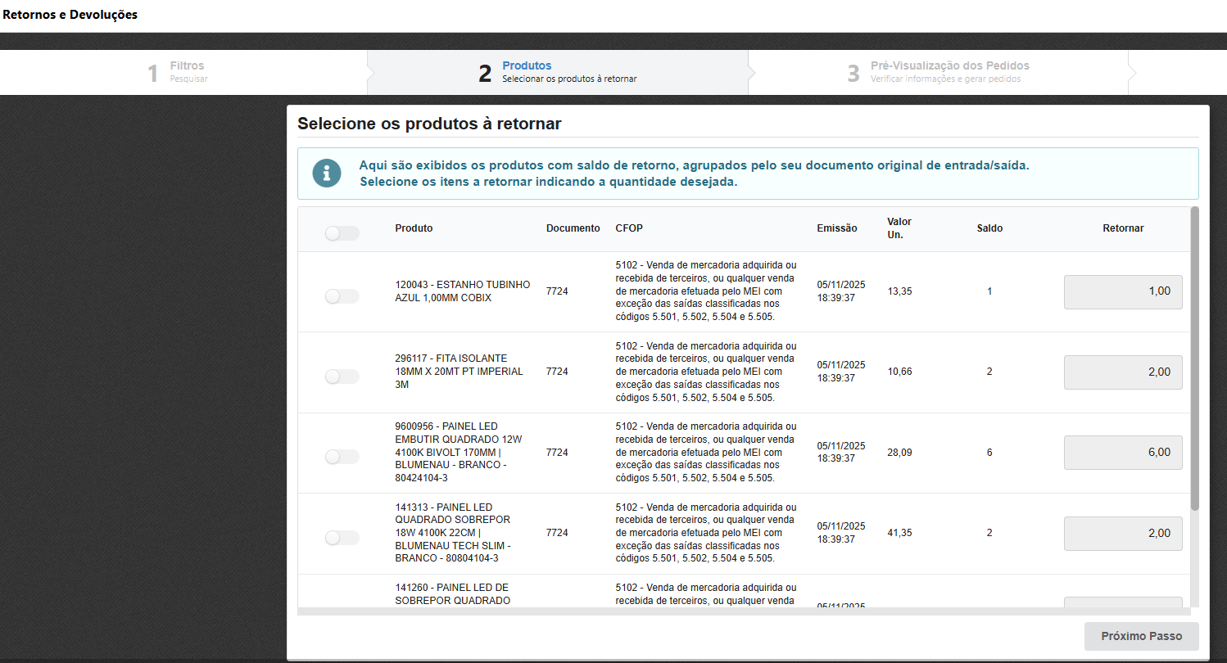1227x663 pixels.
Task: Click the 2,00 quantity field for FITA ISOLANTE
Action: pyautogui.click(x=1123, y=372)
